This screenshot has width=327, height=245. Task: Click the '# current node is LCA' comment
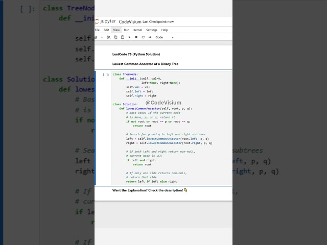(x=144, y=156)
